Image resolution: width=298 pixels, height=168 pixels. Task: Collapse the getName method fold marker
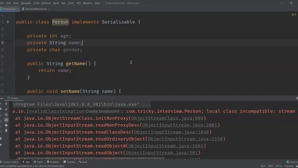point(14,63)
